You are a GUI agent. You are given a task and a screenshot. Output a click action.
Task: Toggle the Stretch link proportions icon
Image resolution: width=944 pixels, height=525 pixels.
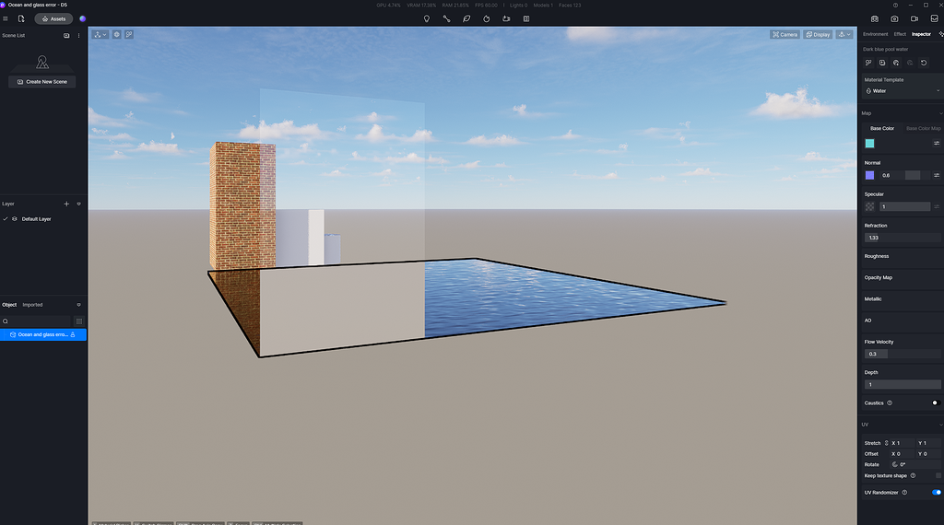pyautogui.click(x=886, y=443)
